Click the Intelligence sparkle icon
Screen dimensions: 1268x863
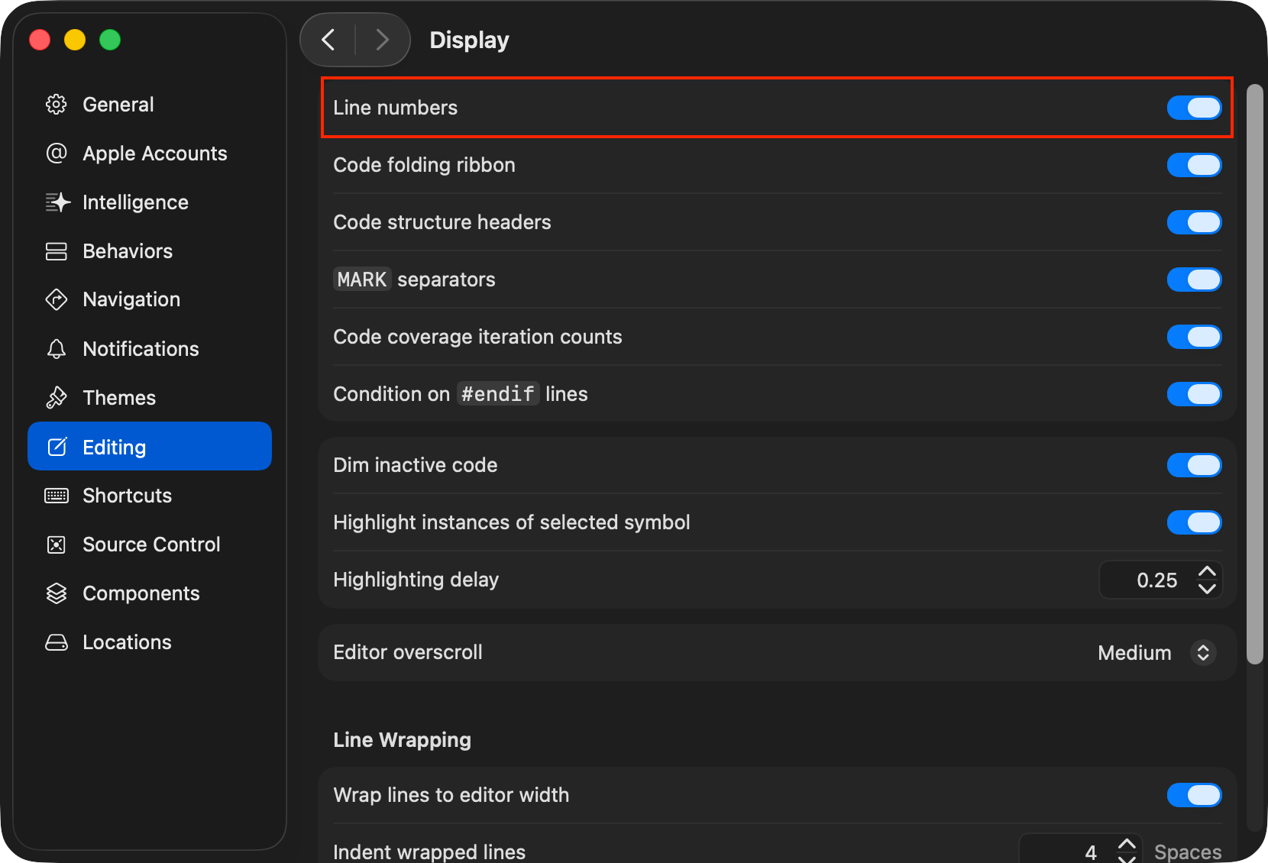[x=57, y=202]
